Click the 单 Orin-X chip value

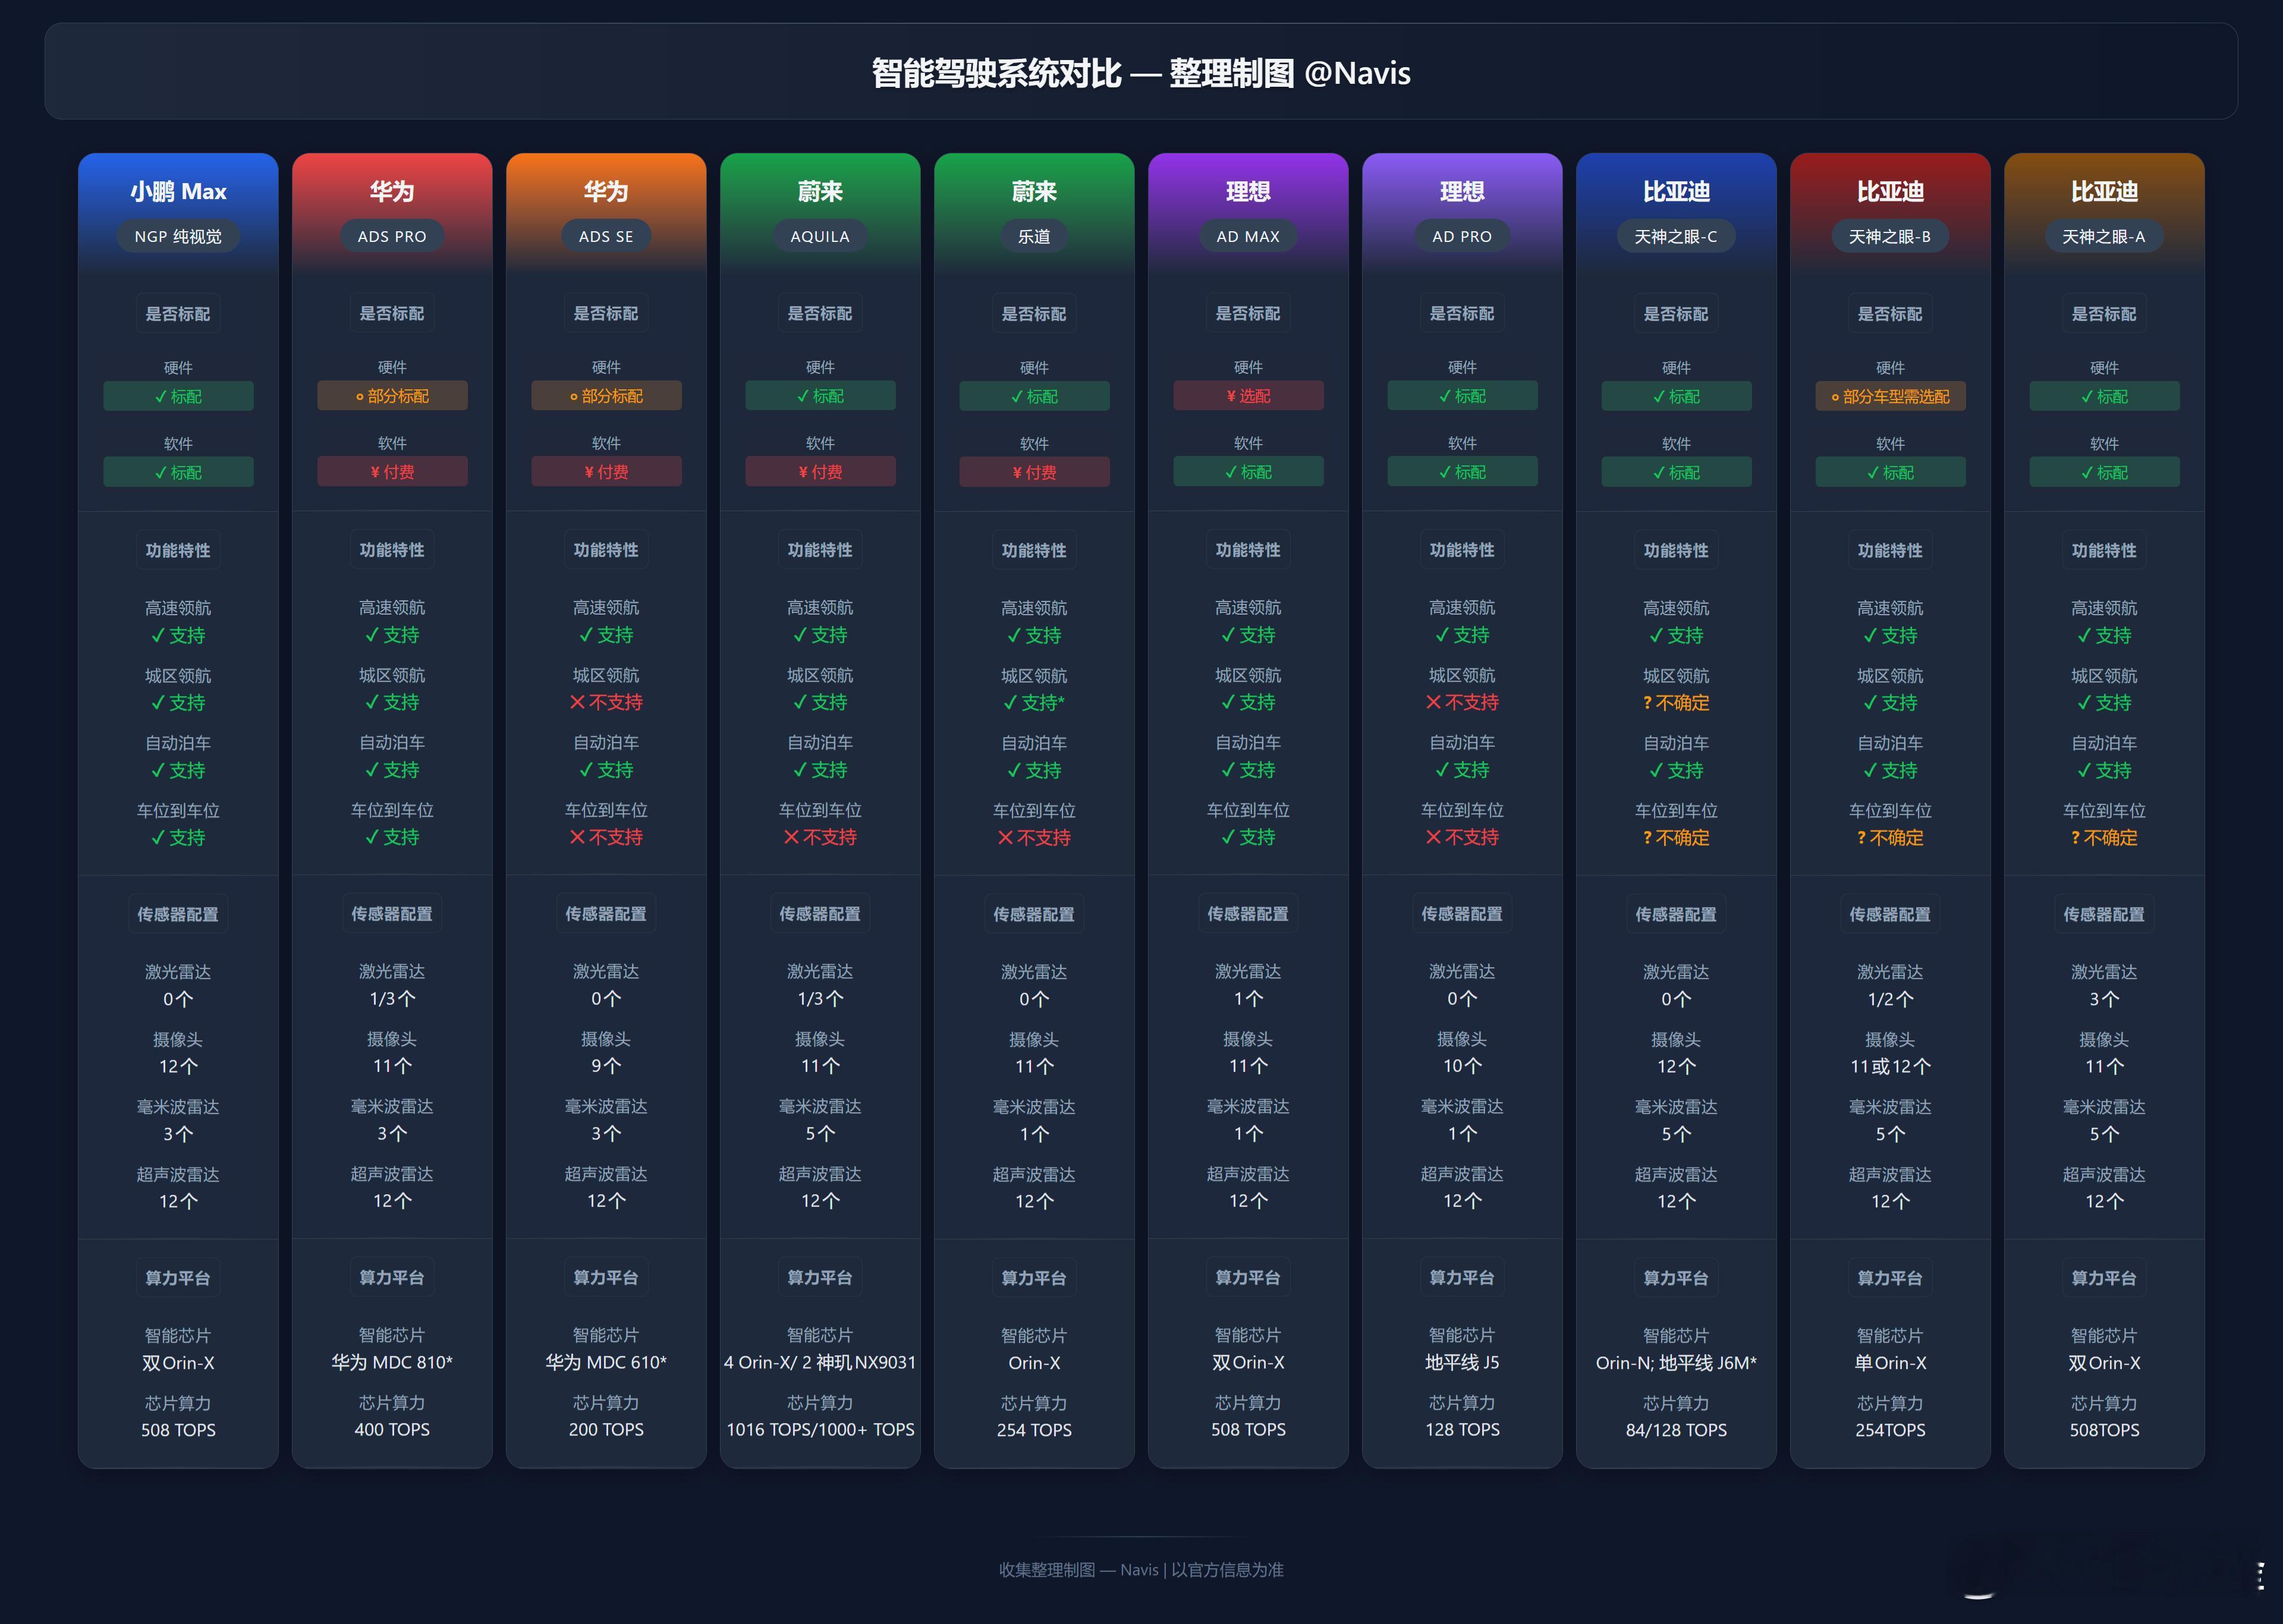tap(1890, 1362)
